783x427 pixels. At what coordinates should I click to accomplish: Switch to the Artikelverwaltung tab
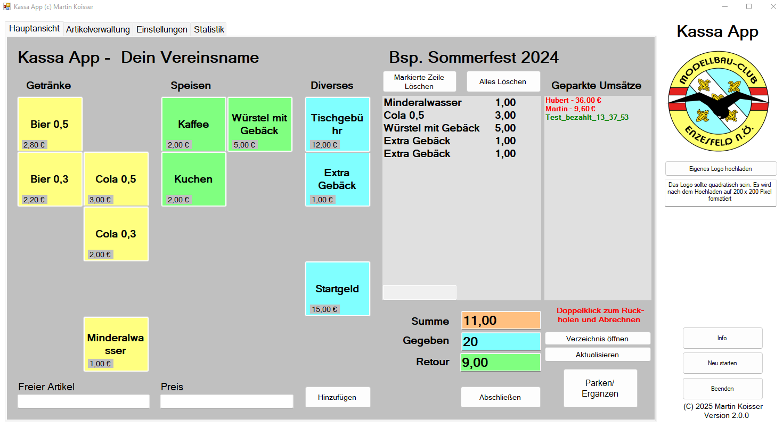pos(97,30)
